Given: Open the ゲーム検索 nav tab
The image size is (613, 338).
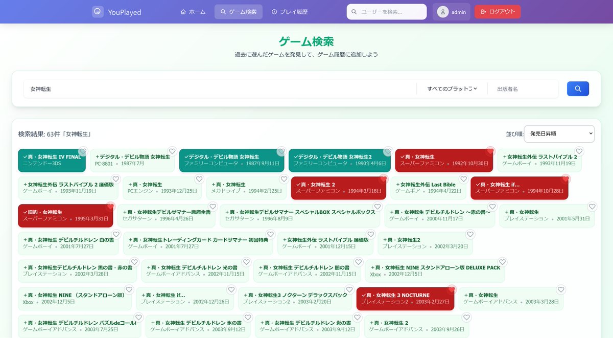Looking at the screenshot, I should 239,12.
